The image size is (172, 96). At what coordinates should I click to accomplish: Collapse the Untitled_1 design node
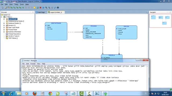(x=2, y=17)
